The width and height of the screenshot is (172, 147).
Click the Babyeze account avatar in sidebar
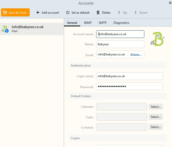[x=5, y=29]
